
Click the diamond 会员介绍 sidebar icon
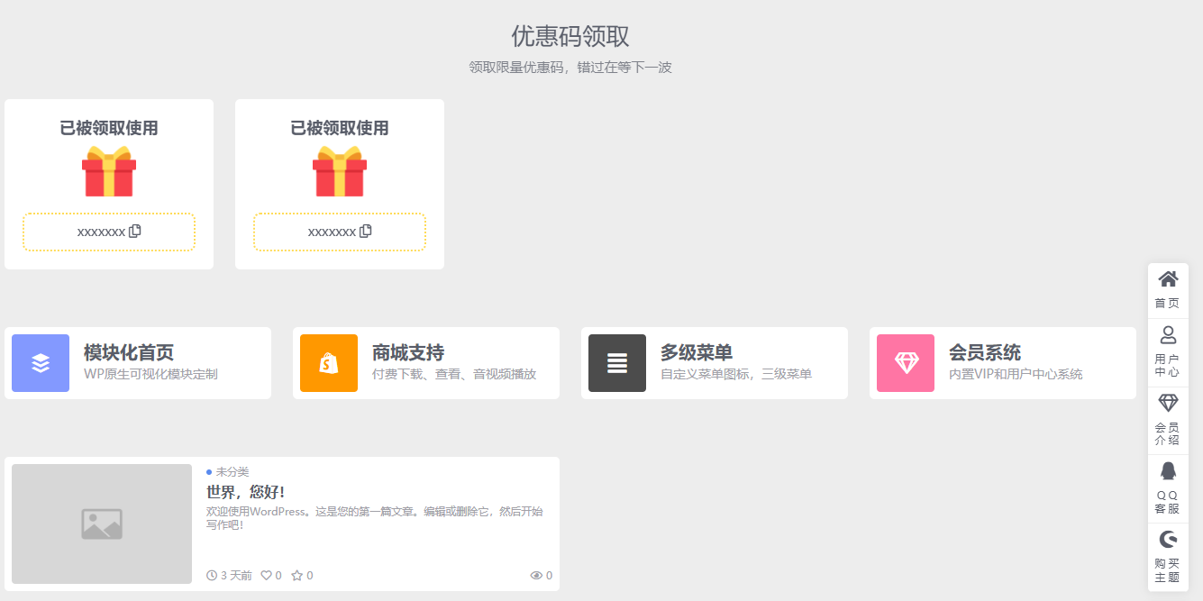pos(1168,403)
